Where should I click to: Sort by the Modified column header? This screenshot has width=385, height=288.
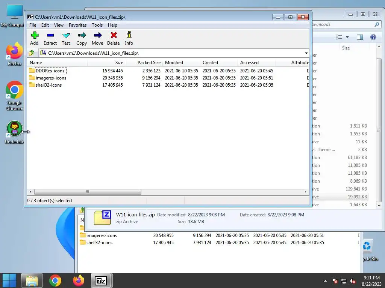tap(182, 63)
